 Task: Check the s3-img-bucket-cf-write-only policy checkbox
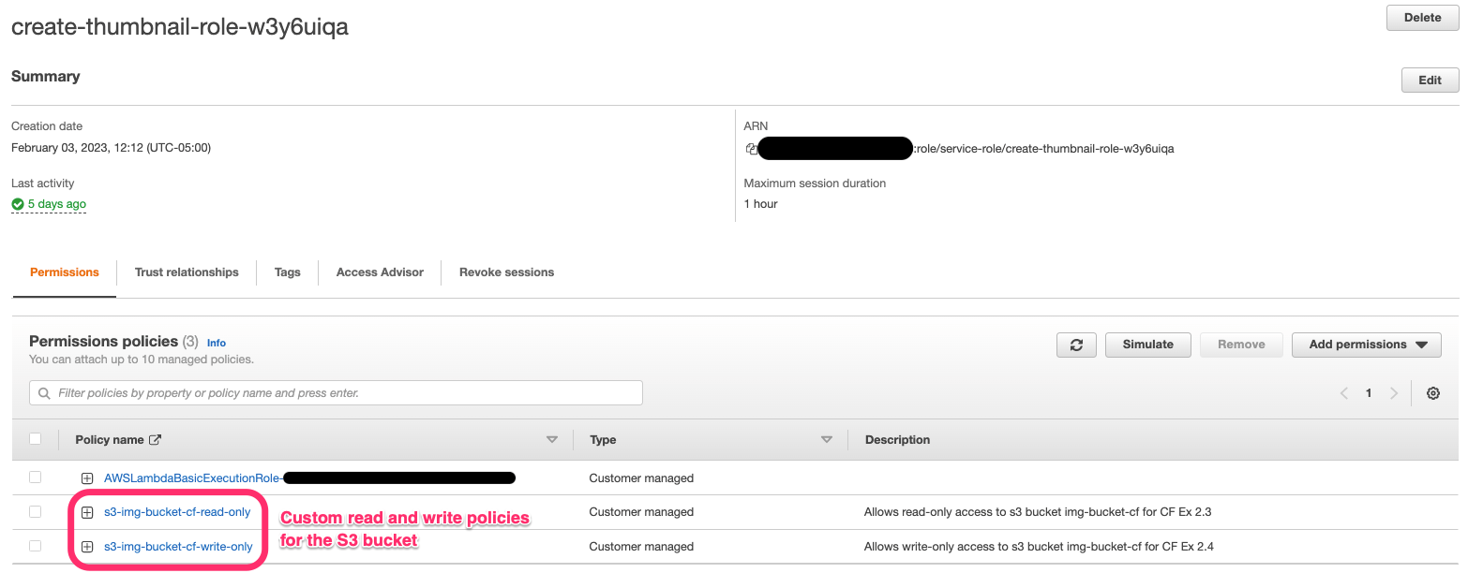tap(36, 546)
